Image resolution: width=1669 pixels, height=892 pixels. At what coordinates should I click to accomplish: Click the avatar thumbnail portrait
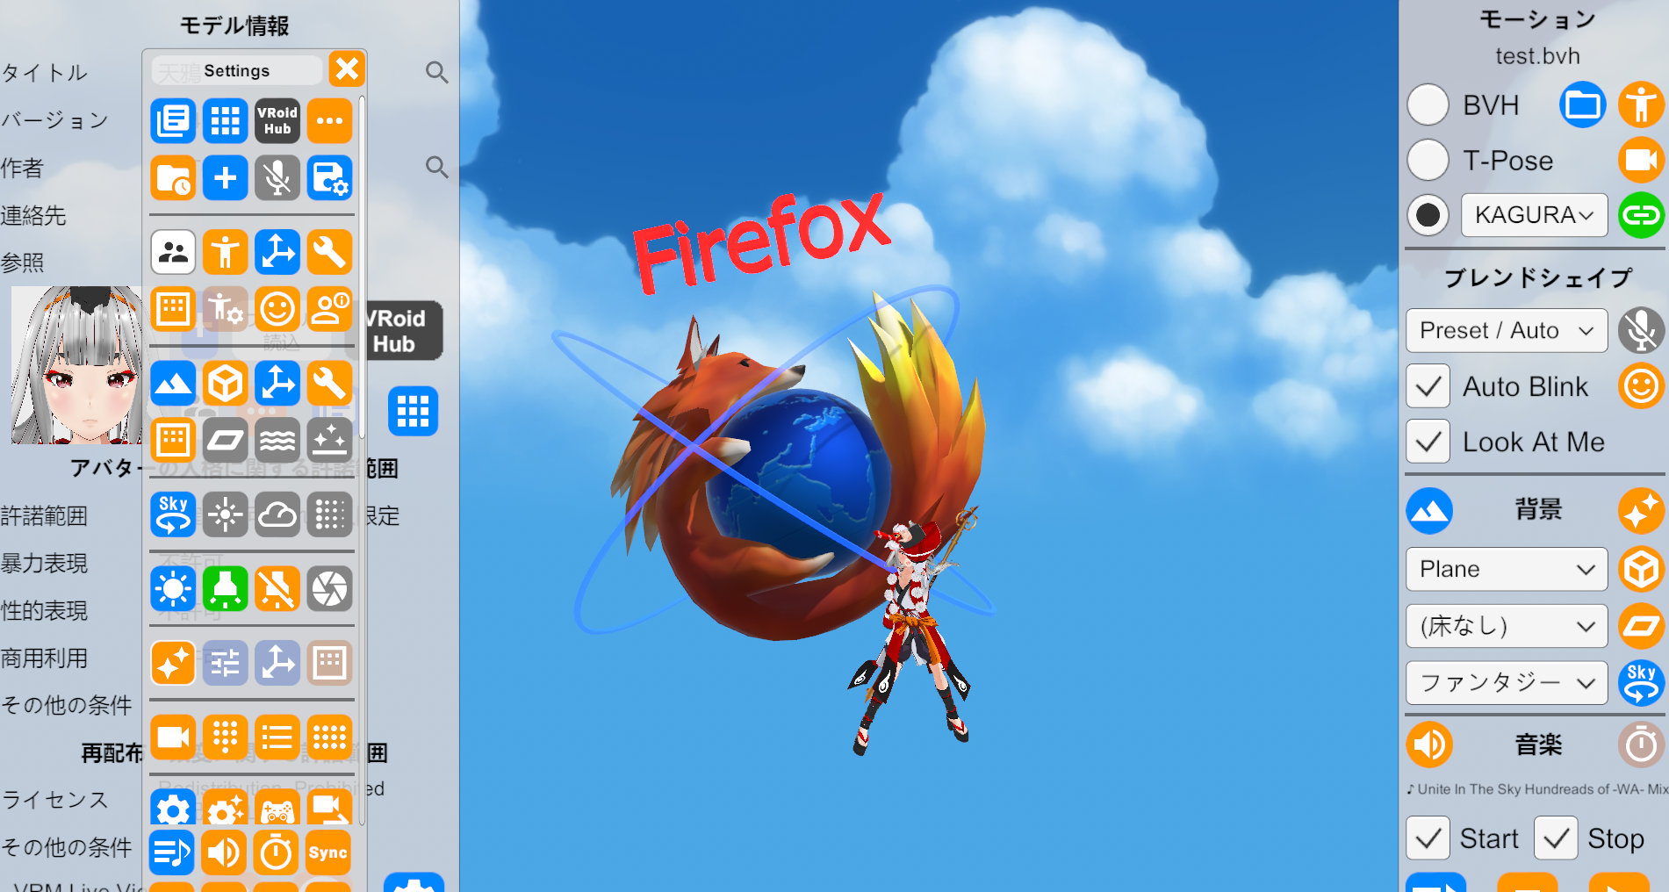tap(76, 364)
